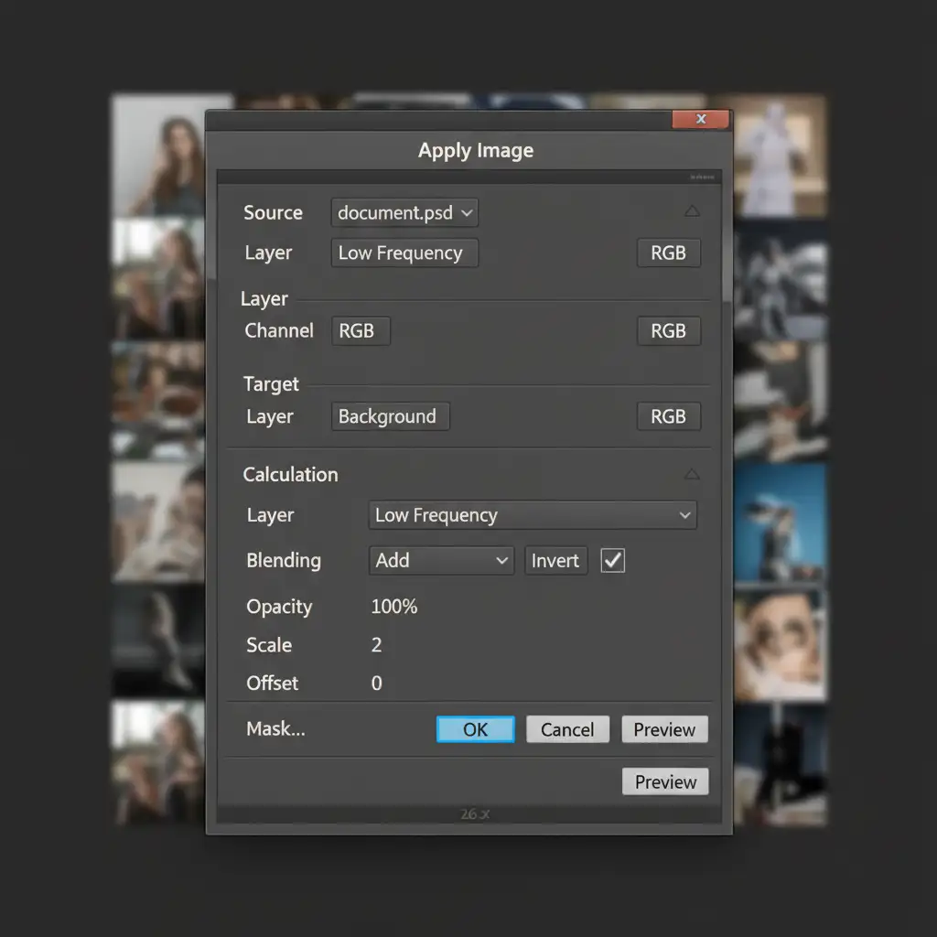Click the Scale value 2

(x=377, y=645)
